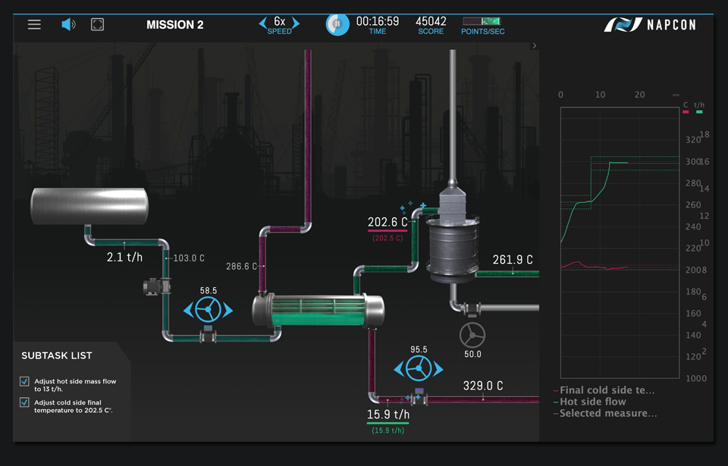The height and width of the screenshot is (466, 728).
Task: Toggle the hot side mass flow checkbox
Action: [25, 382]
